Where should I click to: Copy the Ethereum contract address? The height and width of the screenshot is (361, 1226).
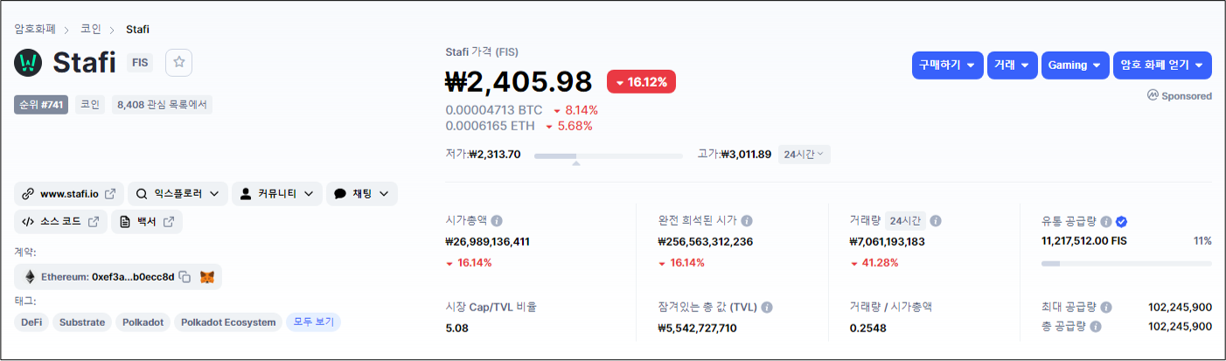[x=185, y=277]
